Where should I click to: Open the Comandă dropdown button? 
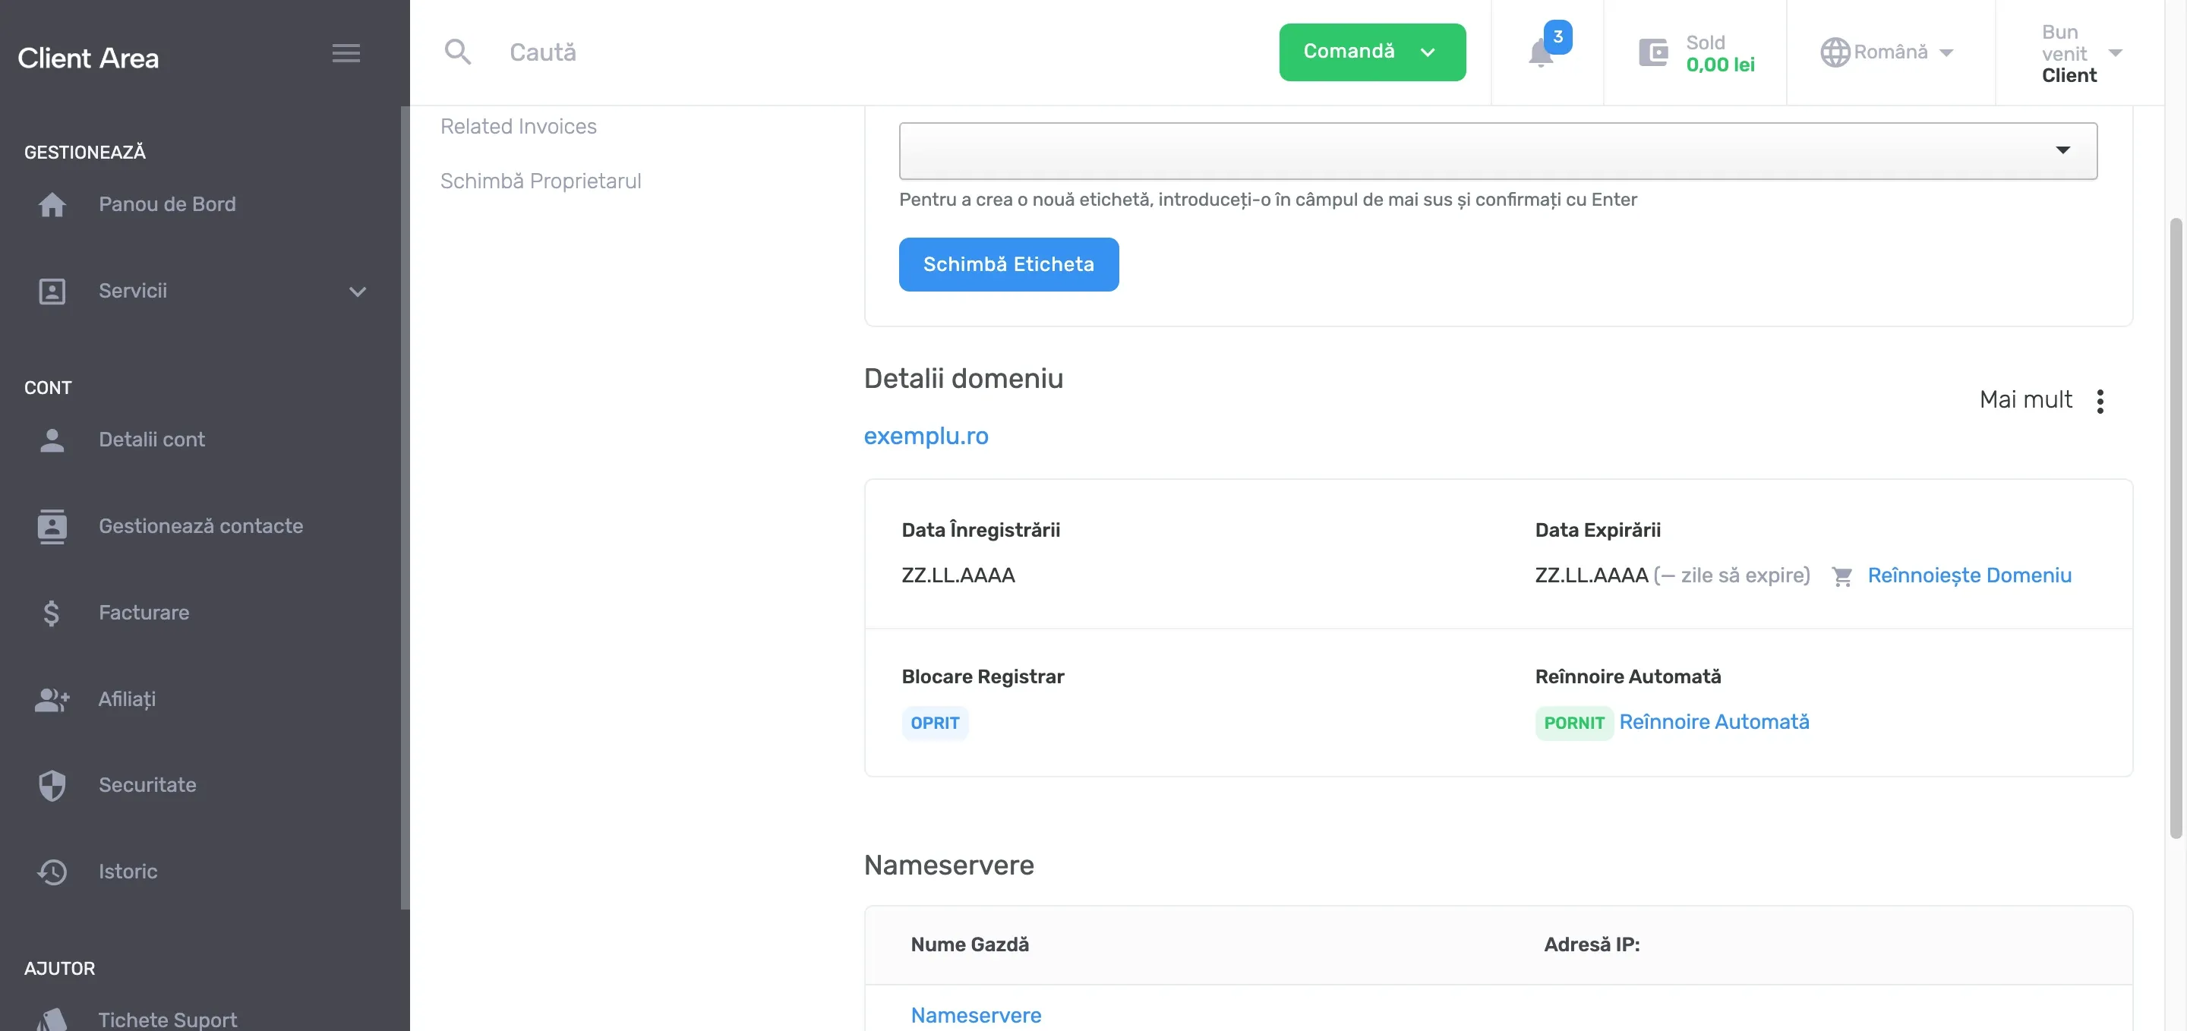pos(1372,52)
